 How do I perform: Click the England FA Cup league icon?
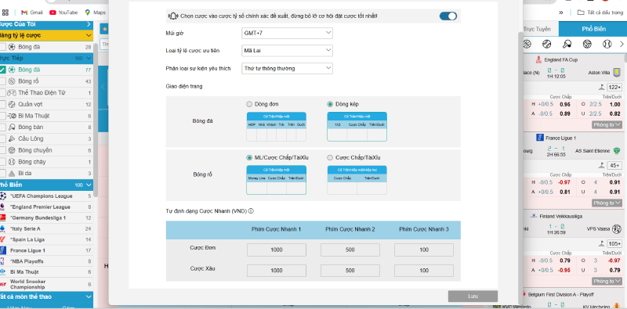(538, 60)
